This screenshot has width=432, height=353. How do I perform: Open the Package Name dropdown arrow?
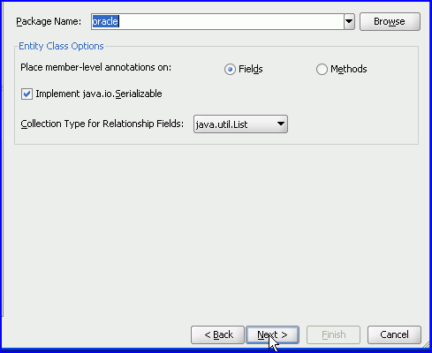[349, 21]
